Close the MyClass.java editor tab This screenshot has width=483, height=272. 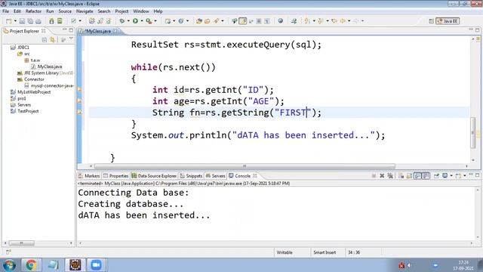pyautogui.click(x=115, y=31)
